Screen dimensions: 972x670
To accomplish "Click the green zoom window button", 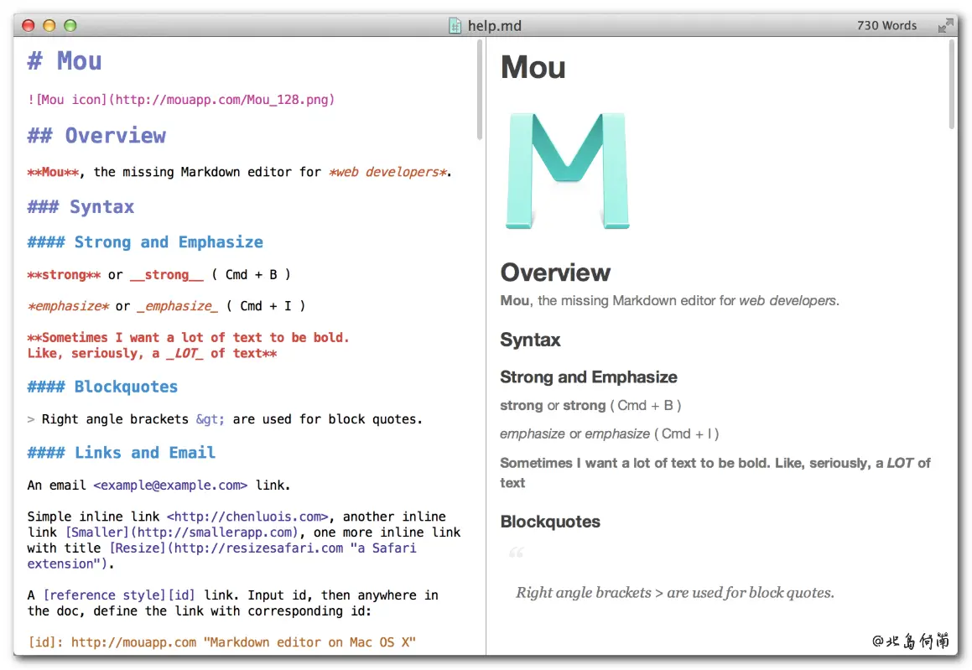I will pos(70,25).
